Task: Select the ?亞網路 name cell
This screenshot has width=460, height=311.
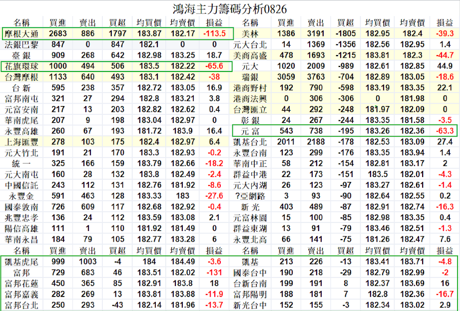Action: [250, 196]
